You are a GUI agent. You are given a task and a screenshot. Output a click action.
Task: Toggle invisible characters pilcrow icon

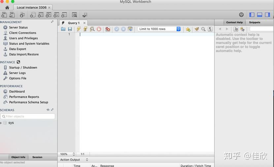coord(210,29)
